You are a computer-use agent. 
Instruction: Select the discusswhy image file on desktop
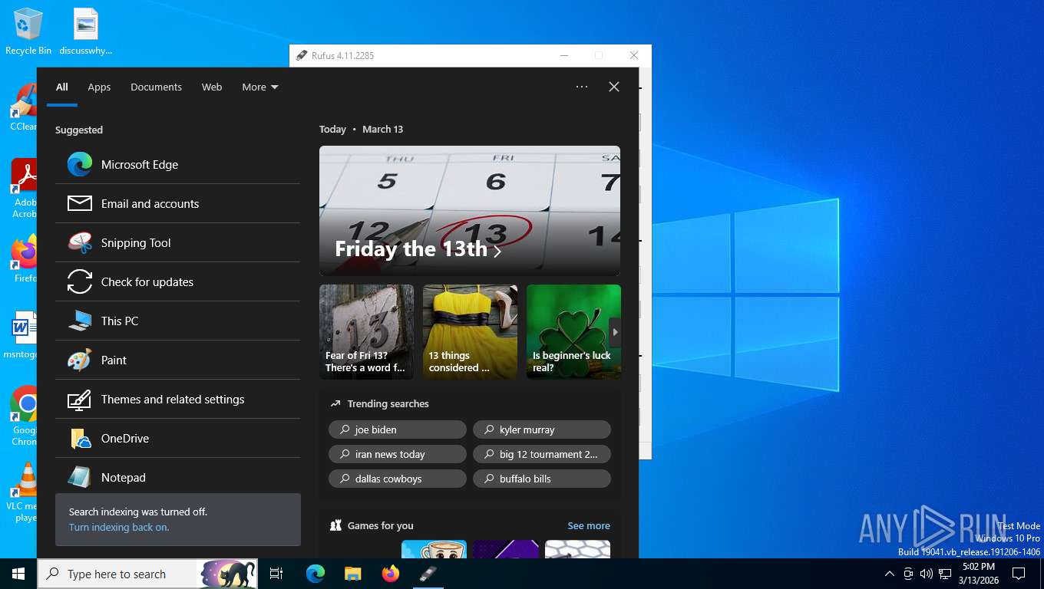click(x=86, y=31)
